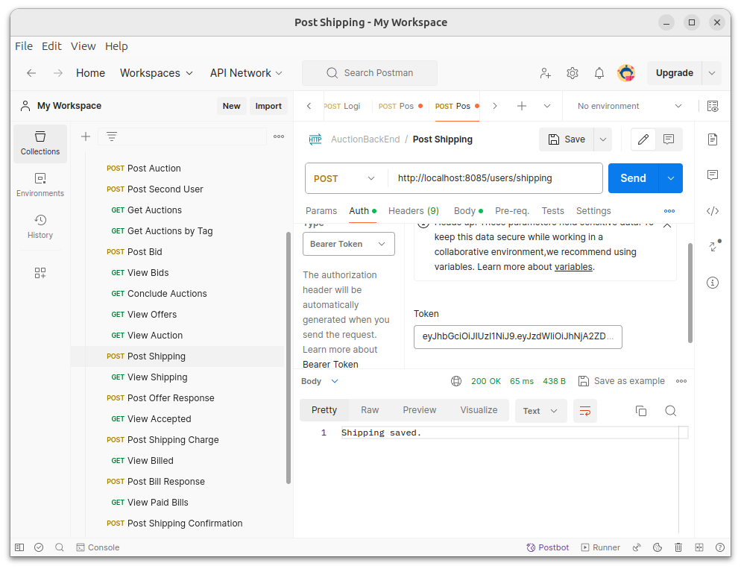Click the comment icon next to pencil

pos(669,139)
